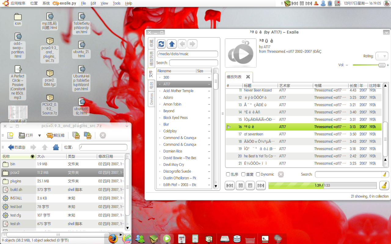The width and height of the screenshot is (391, 244).
Task: Click the playlist Search field
Action: click(351, 174)
